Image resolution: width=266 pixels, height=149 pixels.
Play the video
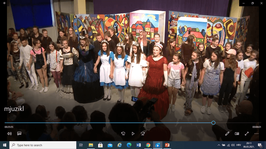point(133,134)
